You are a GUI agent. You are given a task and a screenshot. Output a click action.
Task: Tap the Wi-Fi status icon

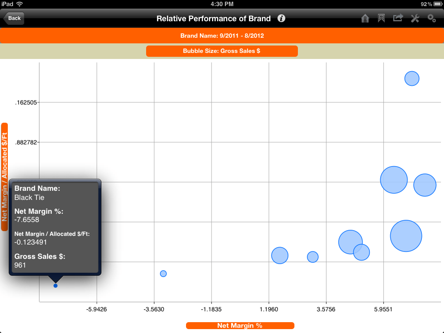20,4
